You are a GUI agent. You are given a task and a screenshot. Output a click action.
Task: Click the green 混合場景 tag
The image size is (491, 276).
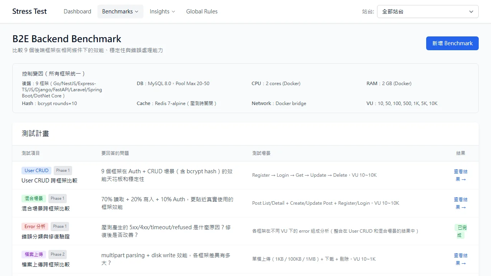[x=34, y=199]
